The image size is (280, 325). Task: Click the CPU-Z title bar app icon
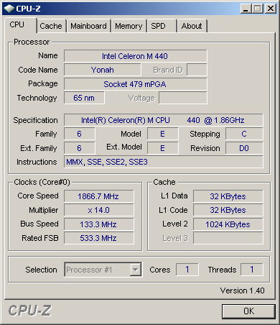[x=9, y=9]
